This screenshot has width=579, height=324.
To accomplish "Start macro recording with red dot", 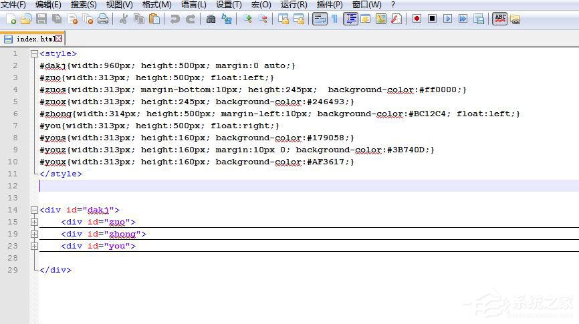I will click(417, 19).
